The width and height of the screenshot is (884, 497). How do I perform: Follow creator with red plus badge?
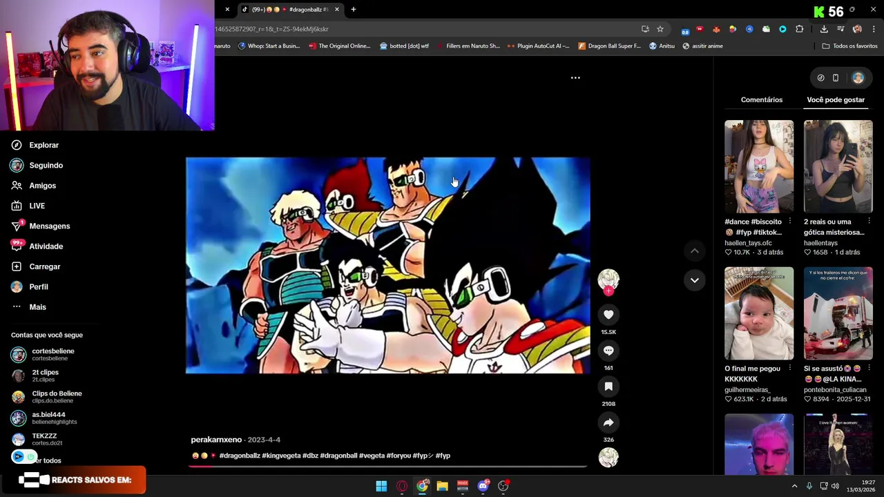pos(608,291)
